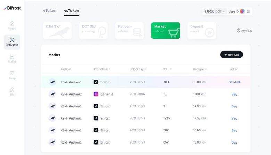
Task: Sort by Price/per column
Action: click(x=200, y=69)
